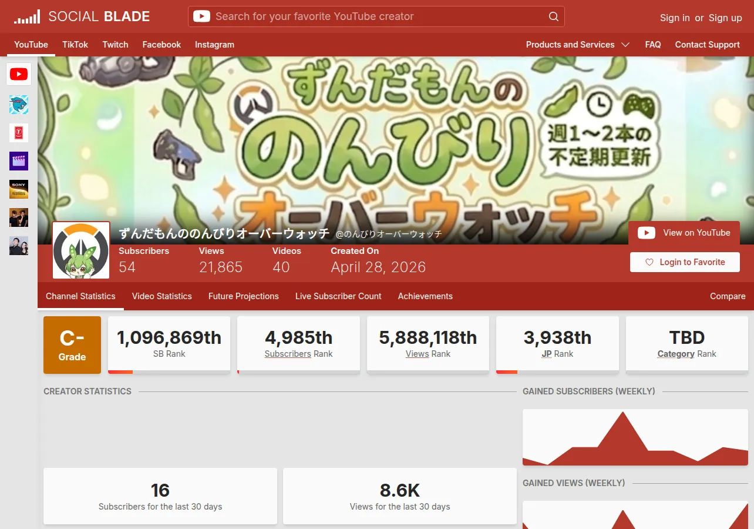Click the heart icon on Login to Favorite
Viewport: 754px width, 529px height.
click(649, 262)
